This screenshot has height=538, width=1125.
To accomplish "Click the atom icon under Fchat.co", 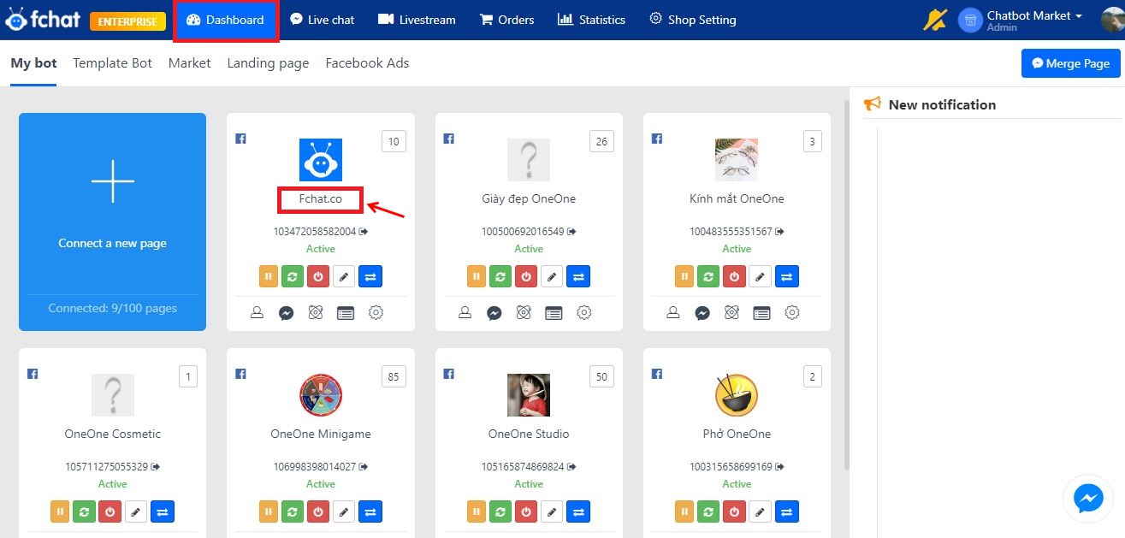I will pyautogui.click(x=316, y=313).
